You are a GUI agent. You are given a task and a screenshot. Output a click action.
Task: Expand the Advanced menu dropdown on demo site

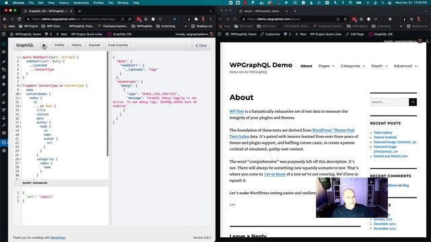[416, 66]
